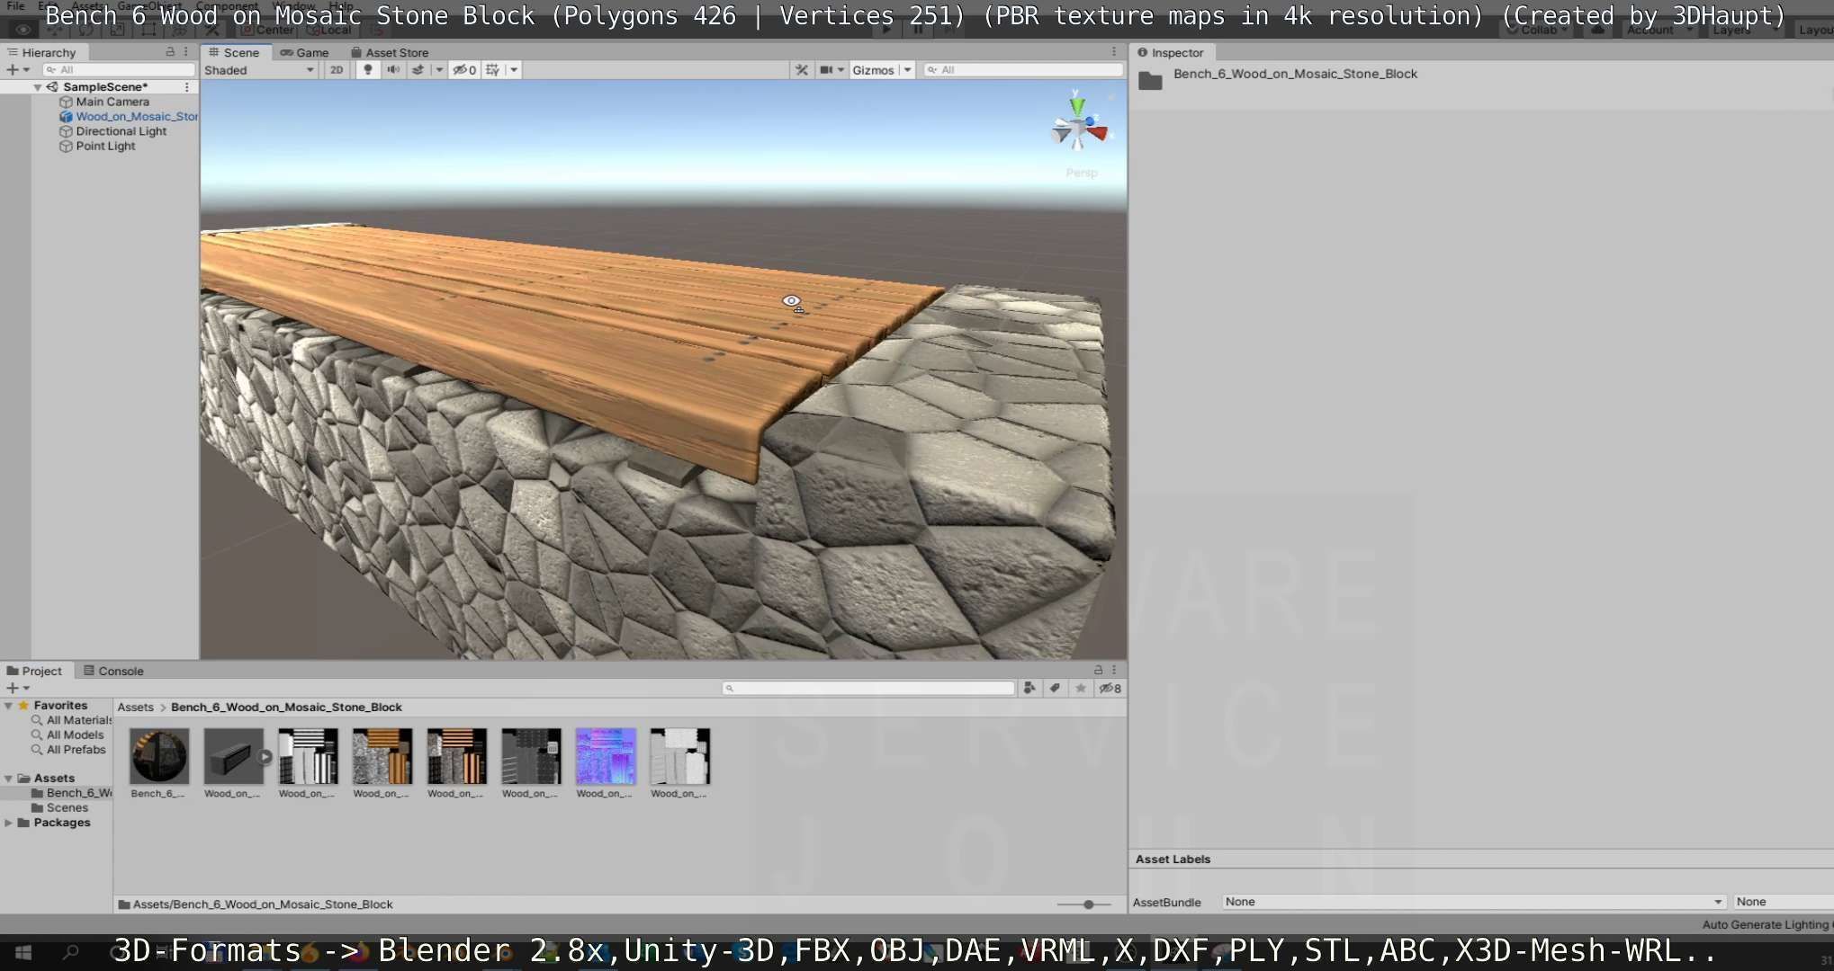Open the Scene view panel options menu
Viewport: 1834px width, 971px height.
1114,52
